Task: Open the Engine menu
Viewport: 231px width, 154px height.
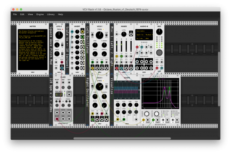Action: click(x=40, y=14)
